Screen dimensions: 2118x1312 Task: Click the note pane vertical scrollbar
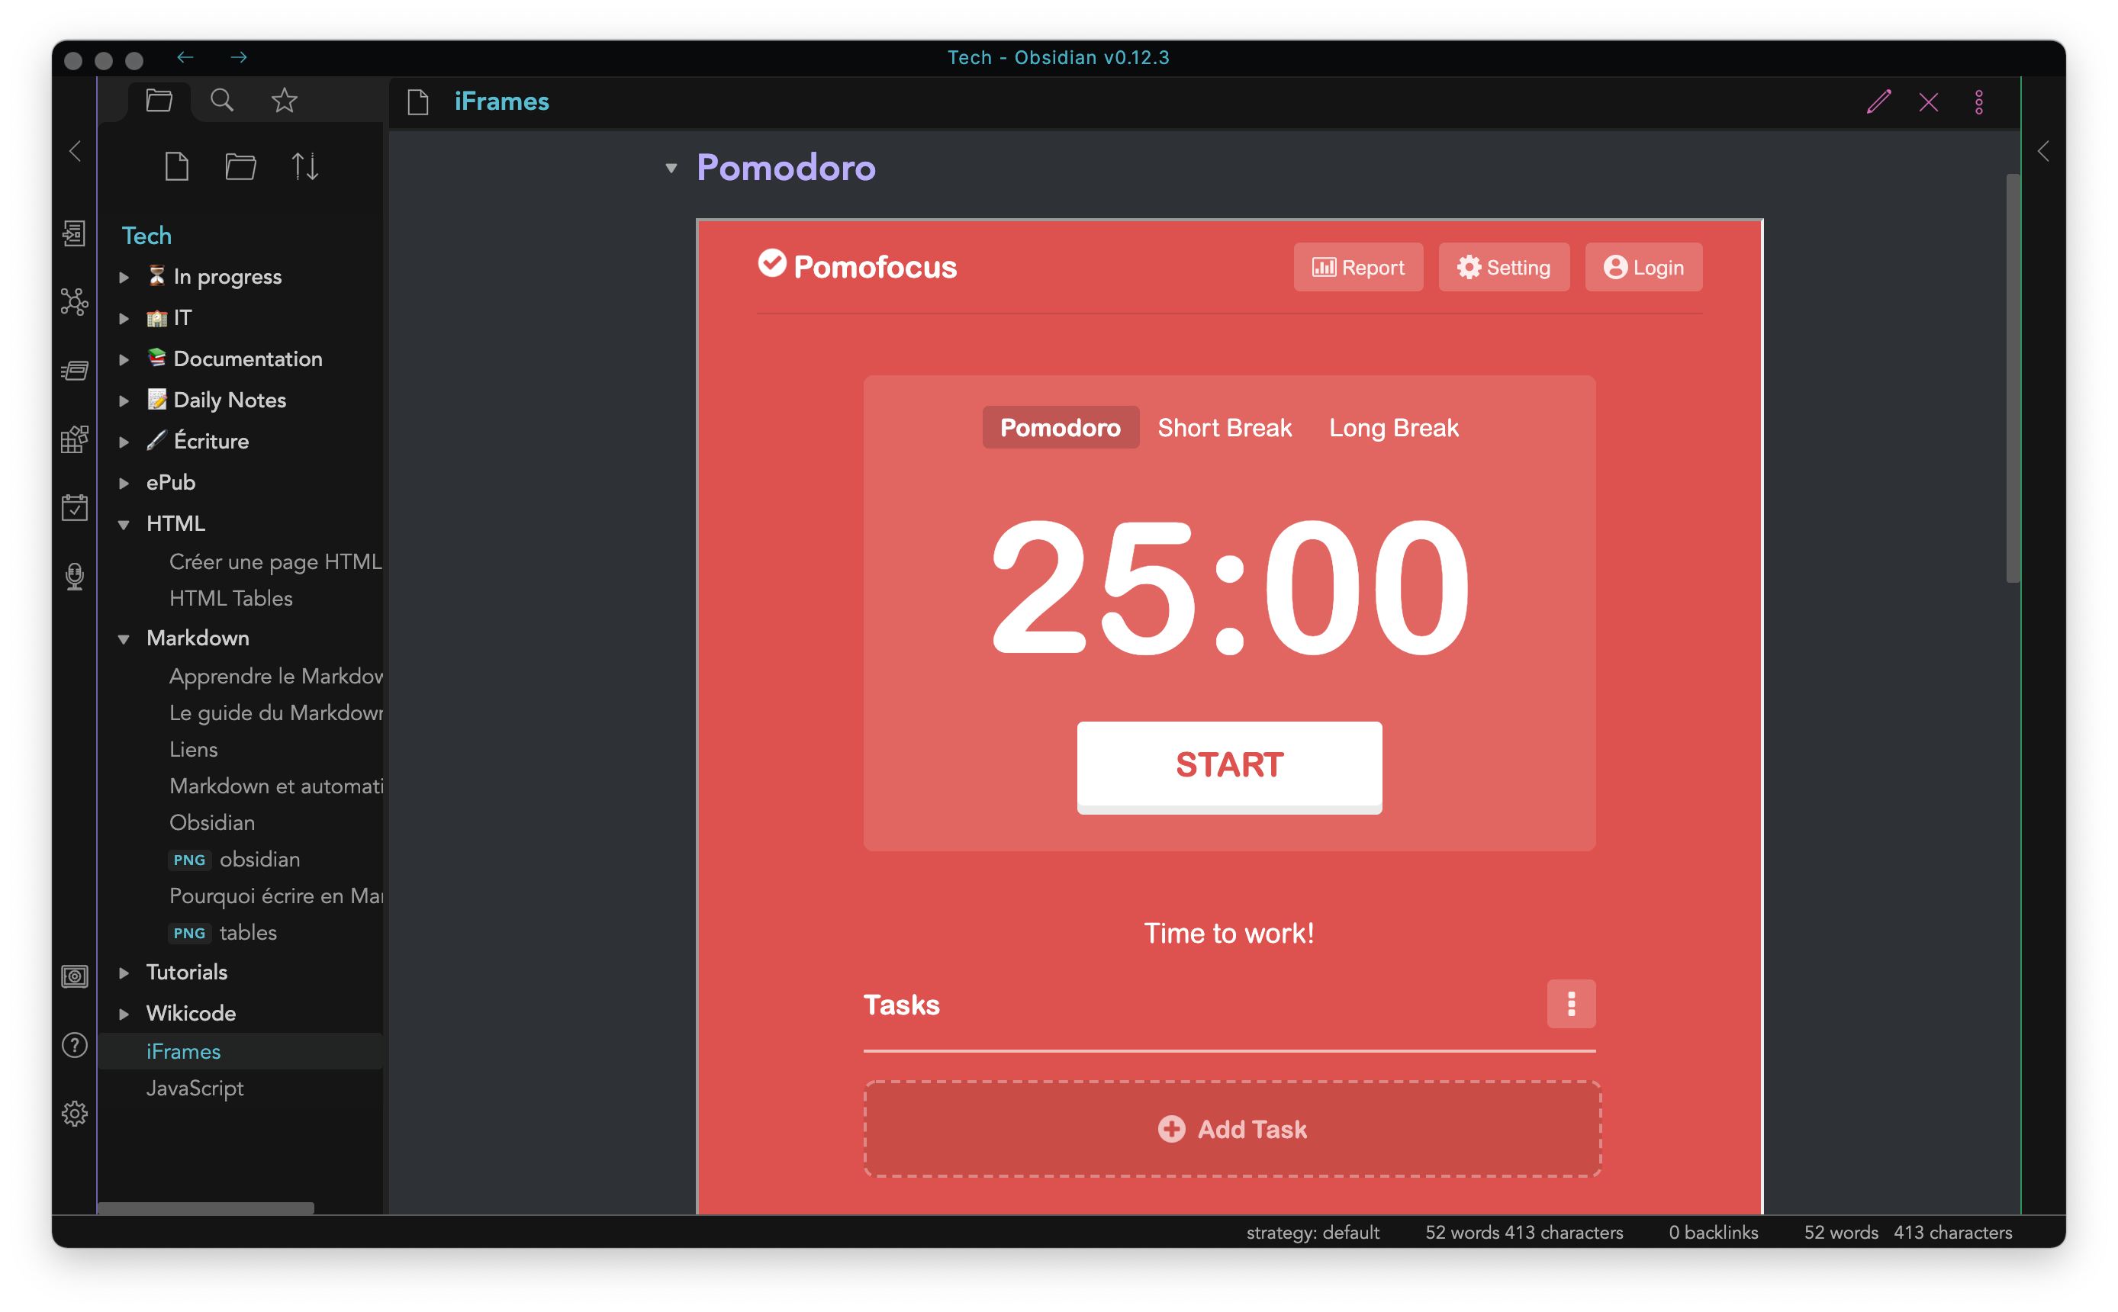click(x=2013, y=378)
